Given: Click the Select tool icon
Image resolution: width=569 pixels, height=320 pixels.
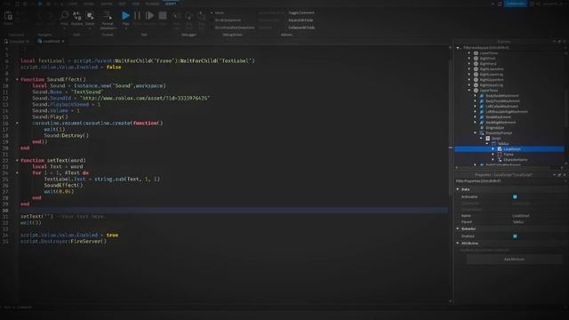Looking at the screenshot, I should pos(90,15).
